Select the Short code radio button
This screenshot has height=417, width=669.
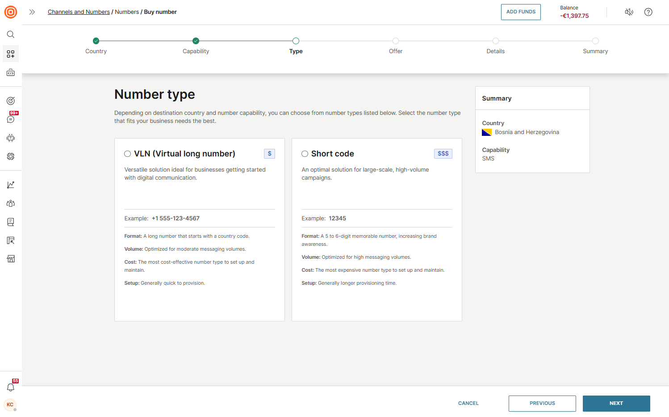click(x=305, y=154)
